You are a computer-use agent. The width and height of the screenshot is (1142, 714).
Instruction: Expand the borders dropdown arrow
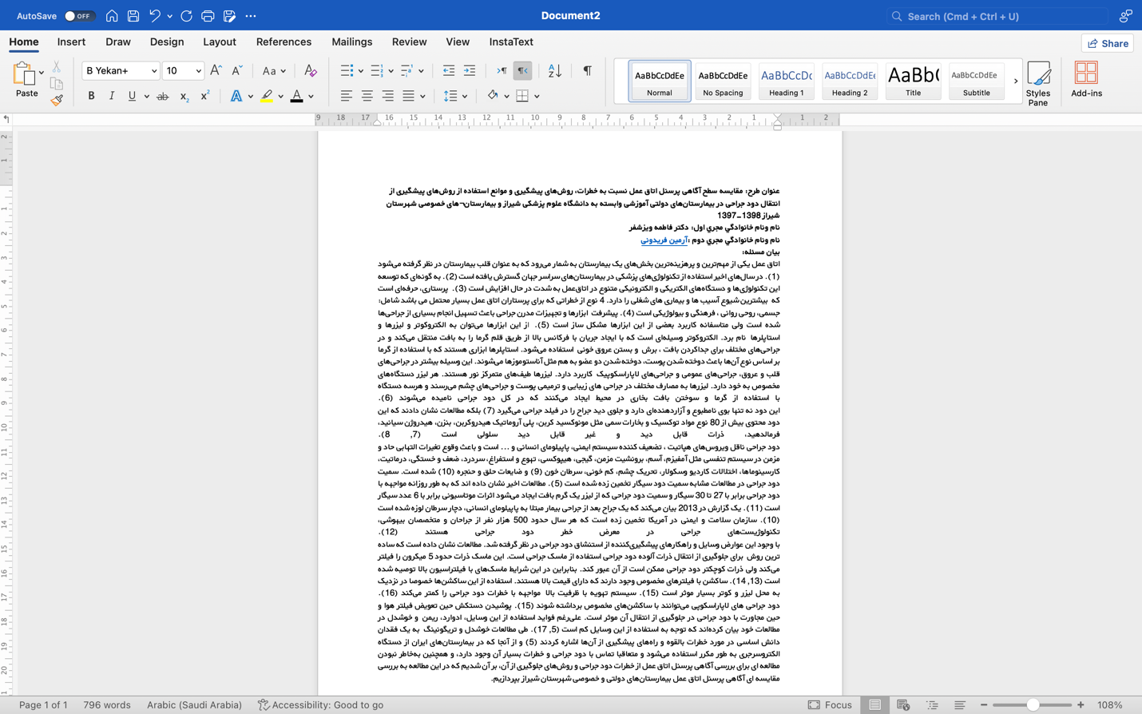coord(537,97)
